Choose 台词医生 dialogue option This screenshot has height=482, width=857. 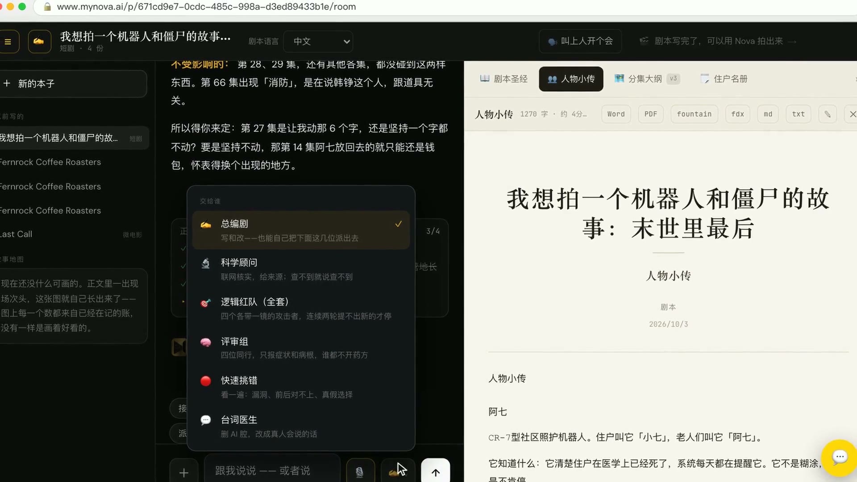pyautogui.click(x=301, y=426)
